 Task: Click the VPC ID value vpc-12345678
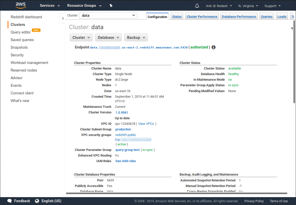[125, 124]
